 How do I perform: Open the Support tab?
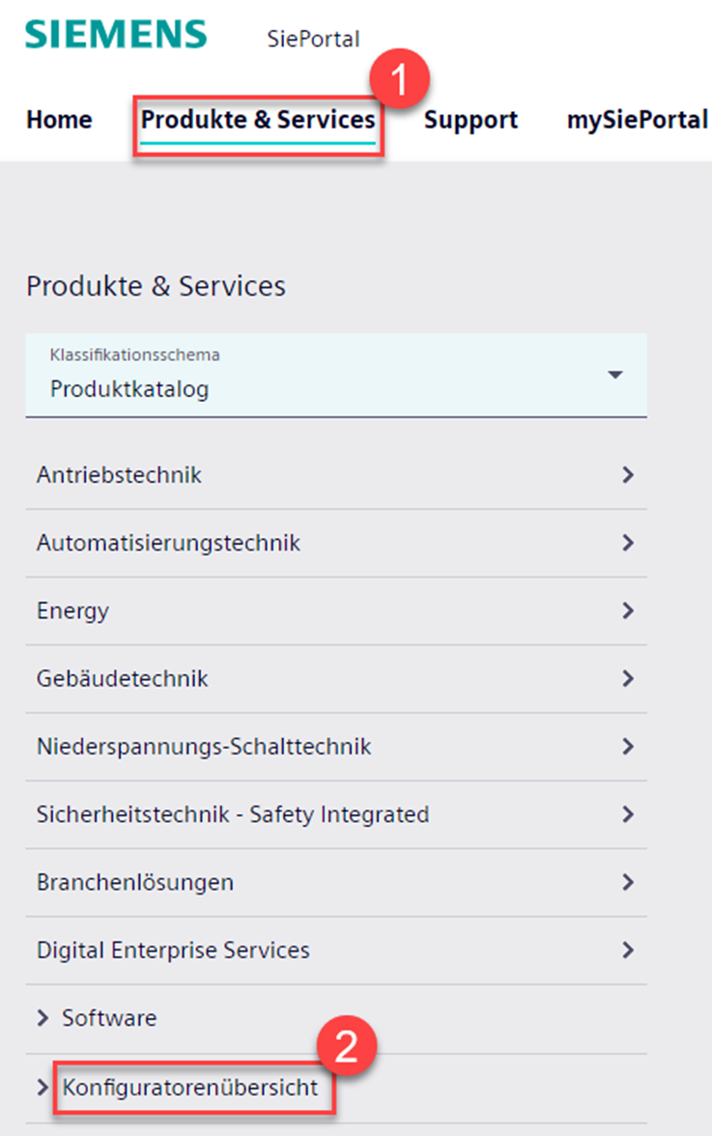[470, 120]
